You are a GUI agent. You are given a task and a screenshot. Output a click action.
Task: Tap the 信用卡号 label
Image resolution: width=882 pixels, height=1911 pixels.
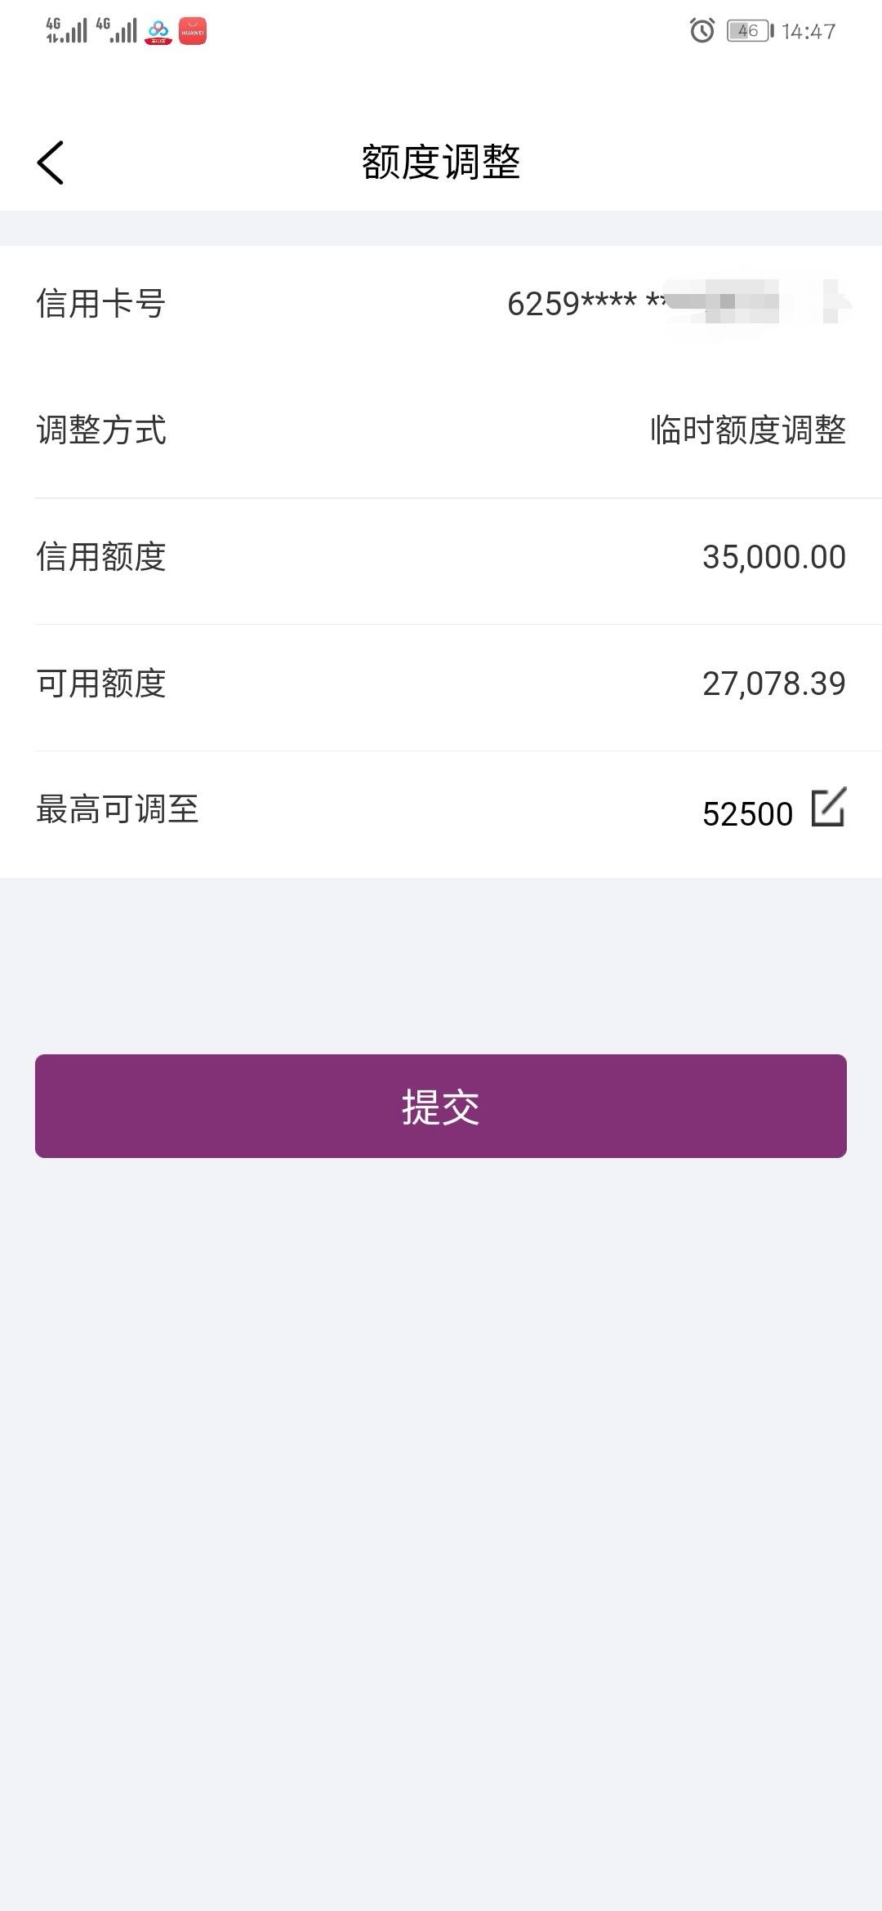101,304
